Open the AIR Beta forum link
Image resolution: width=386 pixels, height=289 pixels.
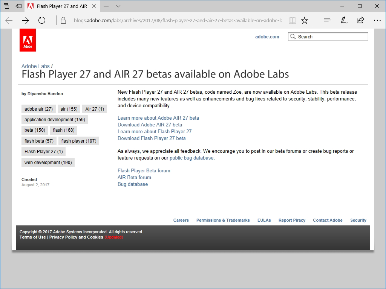[134, 178]
